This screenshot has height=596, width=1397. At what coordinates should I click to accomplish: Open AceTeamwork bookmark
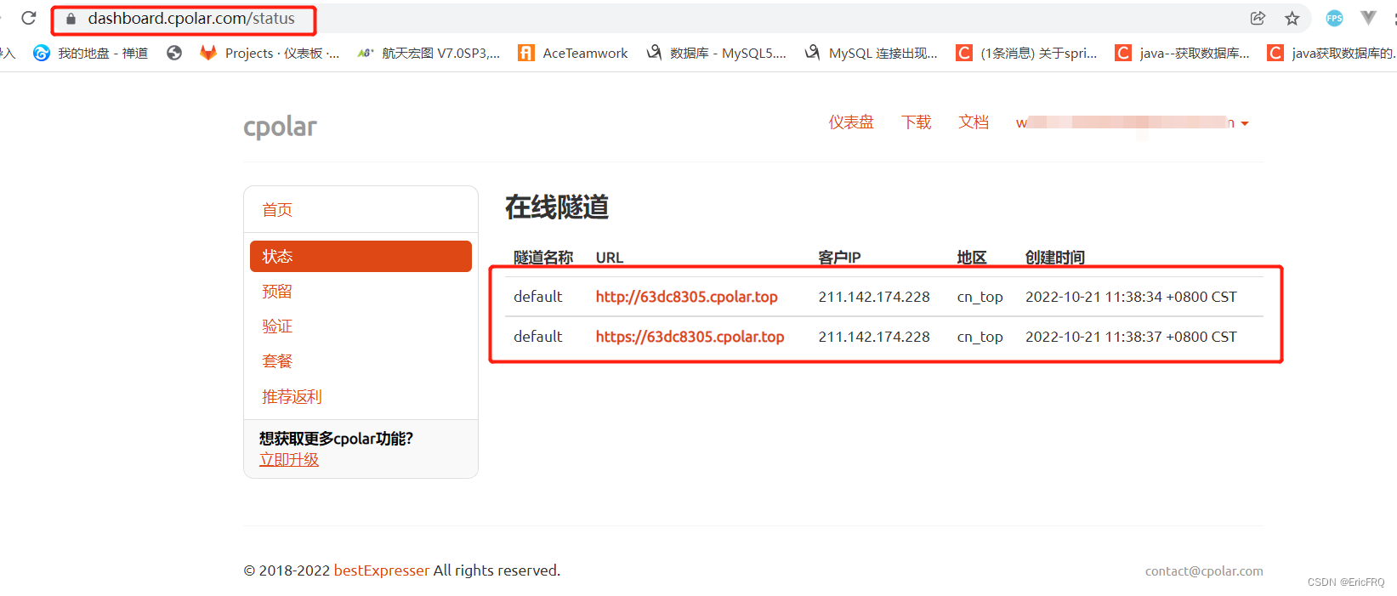click(573, 53)
